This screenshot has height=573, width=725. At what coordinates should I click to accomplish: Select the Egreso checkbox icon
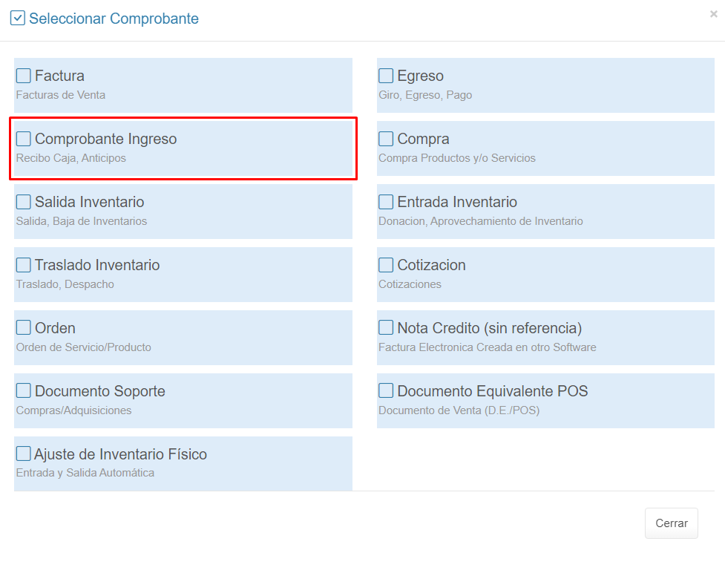pyautogui.click(x=386, y=76)
